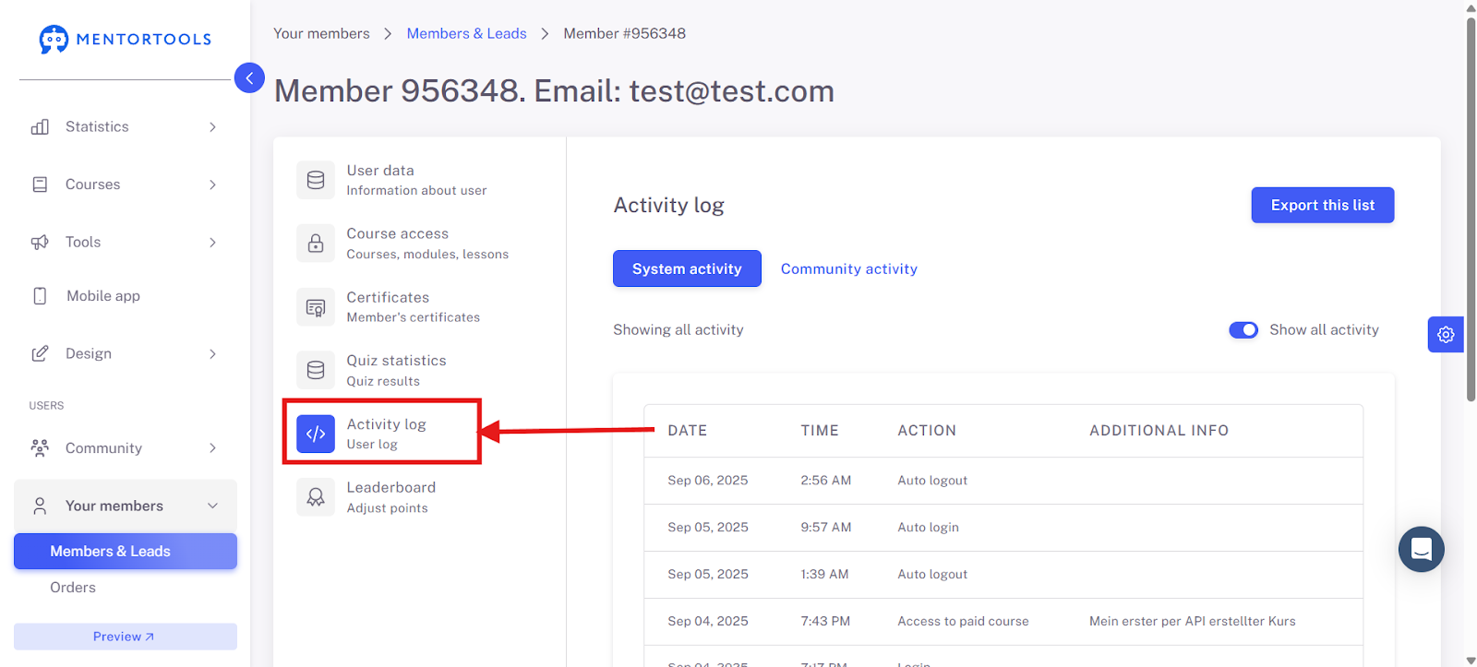Click the Design pencil icon
This screenshot has height=667, width=1477.
tap(40, 354)
